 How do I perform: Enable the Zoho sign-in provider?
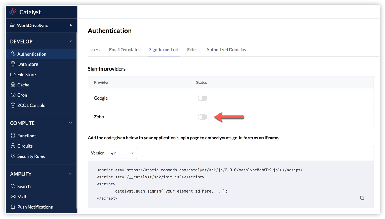(x=202, y=117)
